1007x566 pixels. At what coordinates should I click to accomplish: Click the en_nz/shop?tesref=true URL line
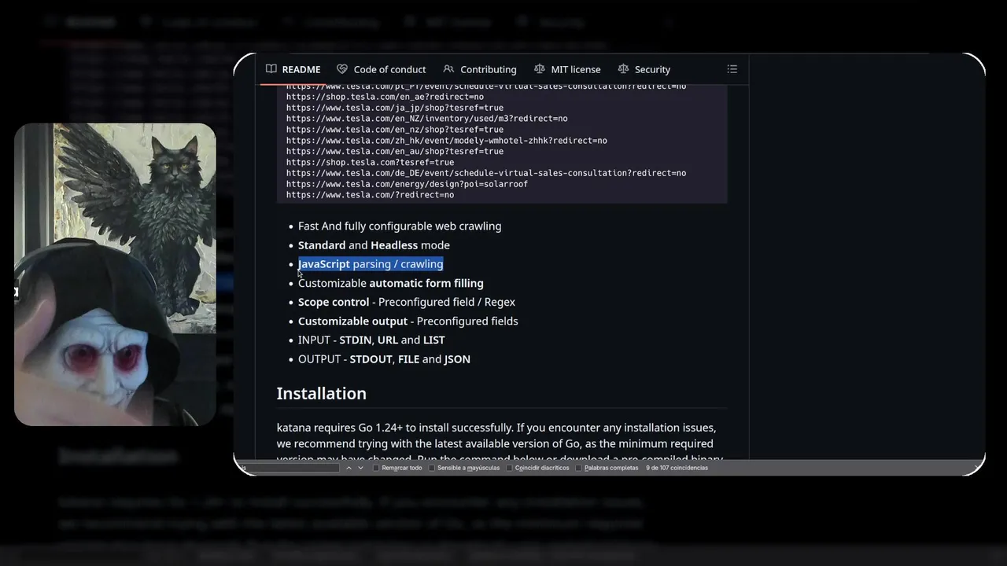pyautogui.click(x=395, y=130)
